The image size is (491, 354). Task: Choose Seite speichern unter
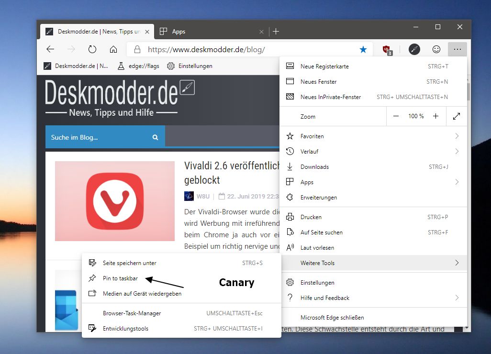point(181,263)
